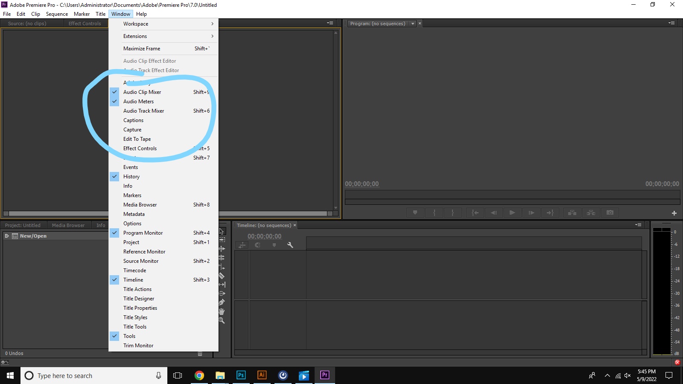This screenshot has height=384, width=683.
Task: Choose Title Designer from Window menu
Action: click(163, 299)
